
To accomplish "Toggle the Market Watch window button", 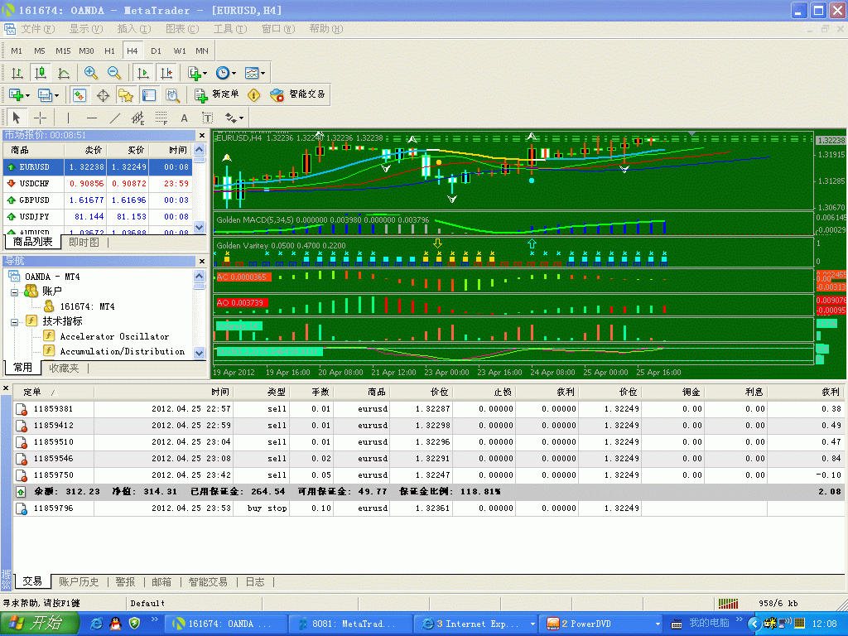I will 79,95.
